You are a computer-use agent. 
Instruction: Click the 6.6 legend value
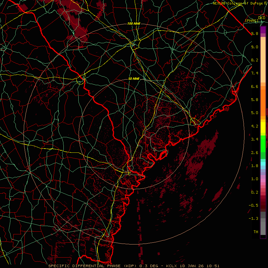click(x=255, y=86)
